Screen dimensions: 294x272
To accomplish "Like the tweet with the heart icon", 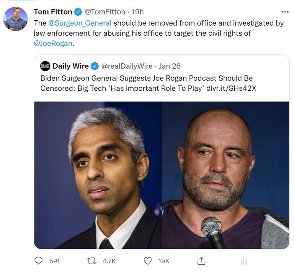I will click(x=147, y=261).
